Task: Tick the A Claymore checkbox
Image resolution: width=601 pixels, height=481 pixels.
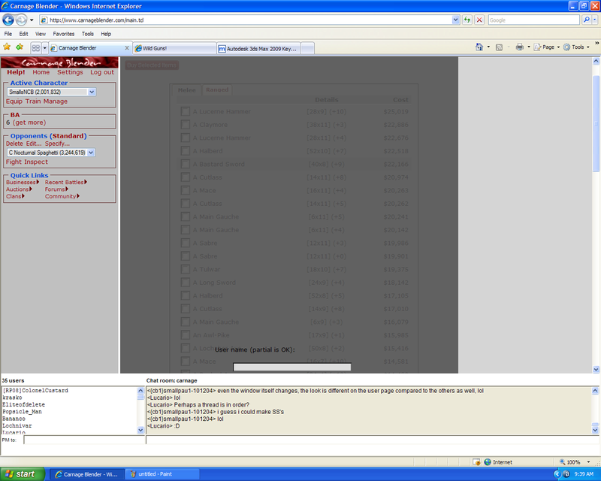Action: [x=185, y=125]
